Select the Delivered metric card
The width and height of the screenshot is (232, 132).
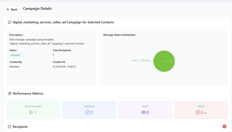pyautogui.click(x=89, y=110)
